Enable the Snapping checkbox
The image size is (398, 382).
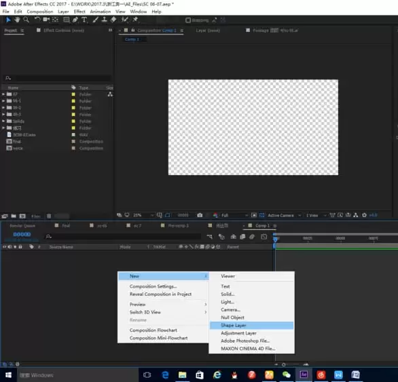pyautogui.click(x=188, y=20)
